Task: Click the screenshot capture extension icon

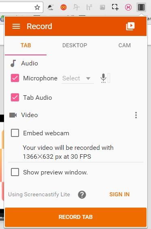Action: [115, 7]
